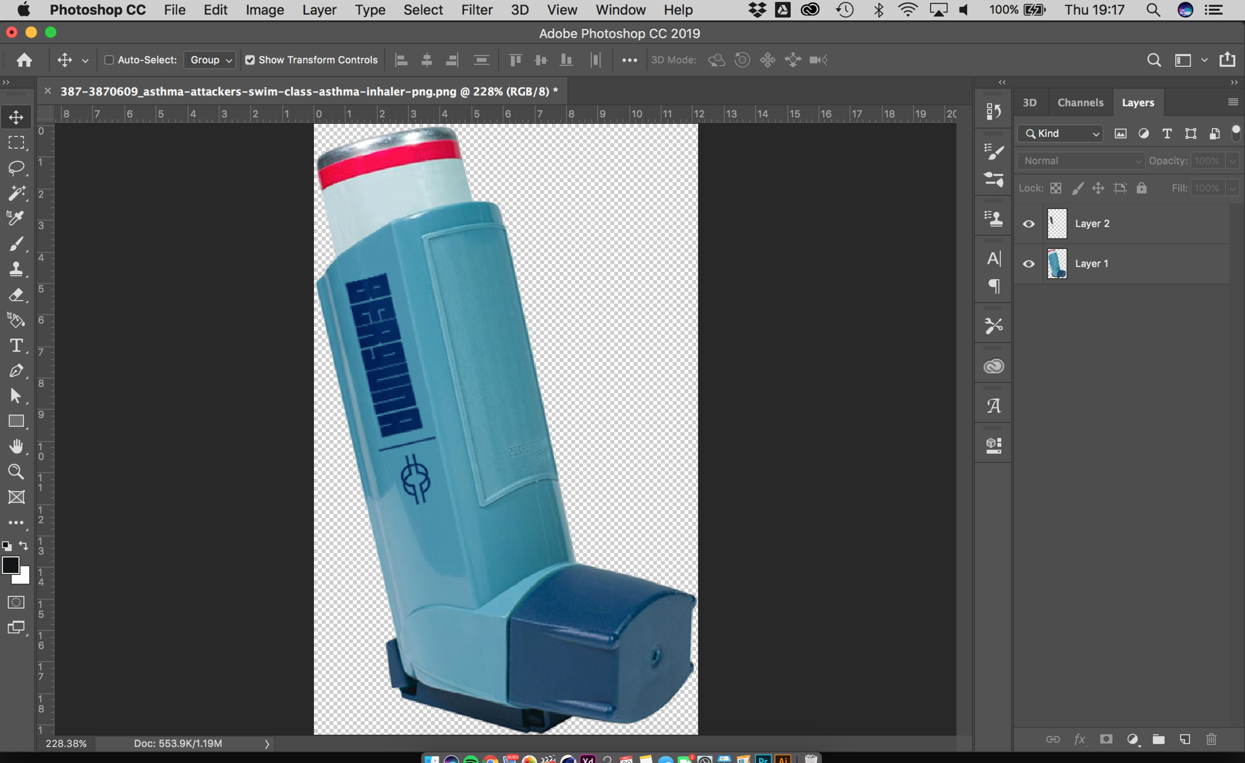Expand the Fill slider dropdown
The height and width of the screenshot is (763, 1245).
click(1233, 188)
